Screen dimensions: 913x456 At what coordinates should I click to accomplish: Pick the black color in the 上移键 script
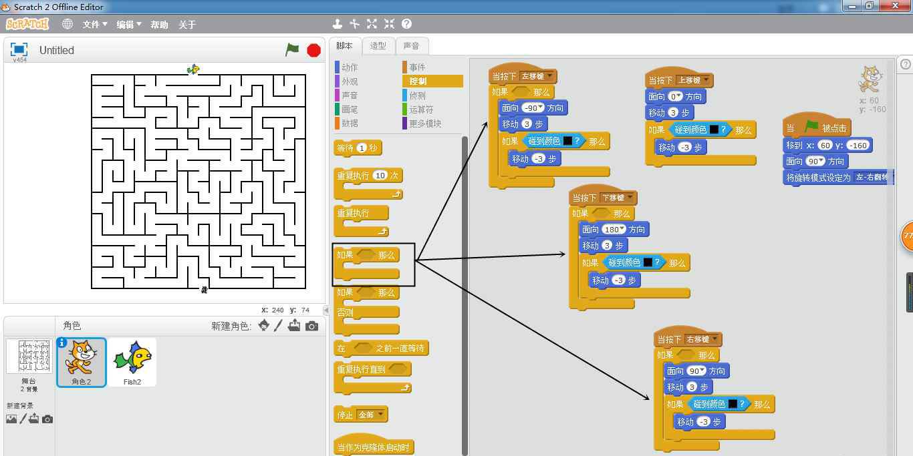[x=714, y=130]
